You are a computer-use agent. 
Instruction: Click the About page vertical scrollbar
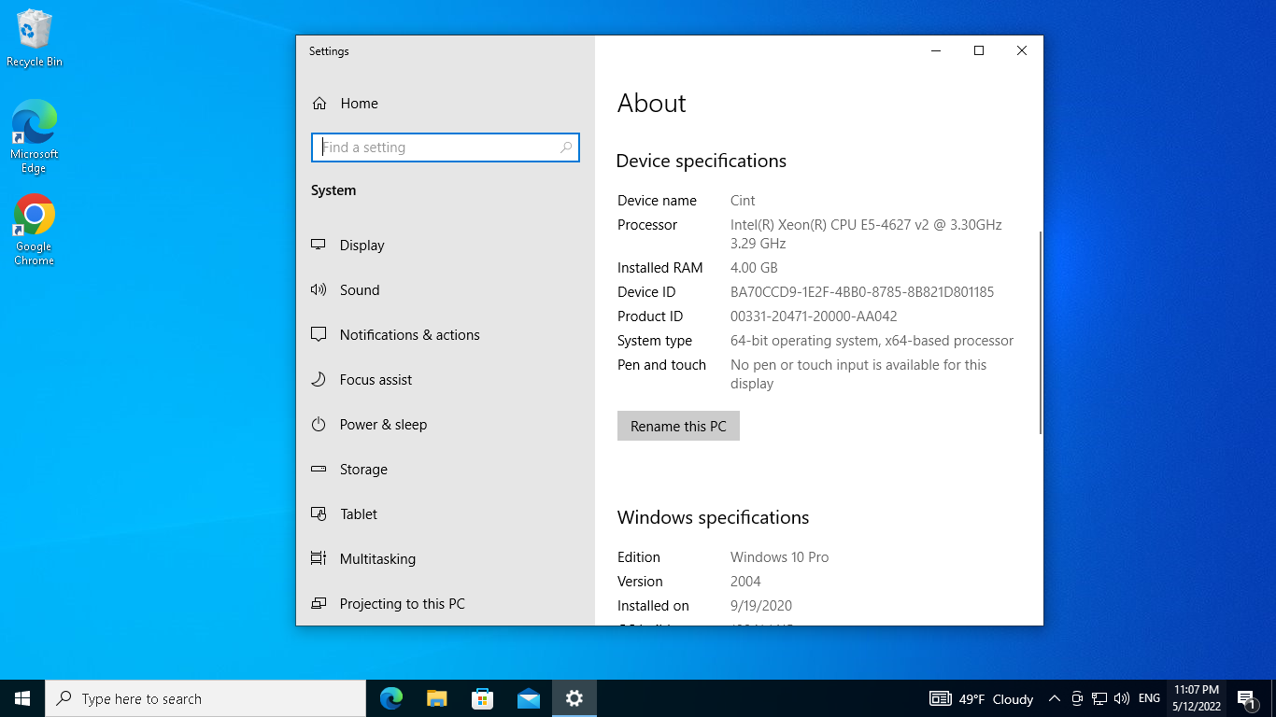(x=1041, y=332)
